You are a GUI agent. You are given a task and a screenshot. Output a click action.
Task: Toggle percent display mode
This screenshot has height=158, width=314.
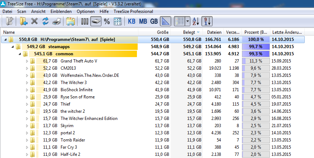tap(107, 21)
